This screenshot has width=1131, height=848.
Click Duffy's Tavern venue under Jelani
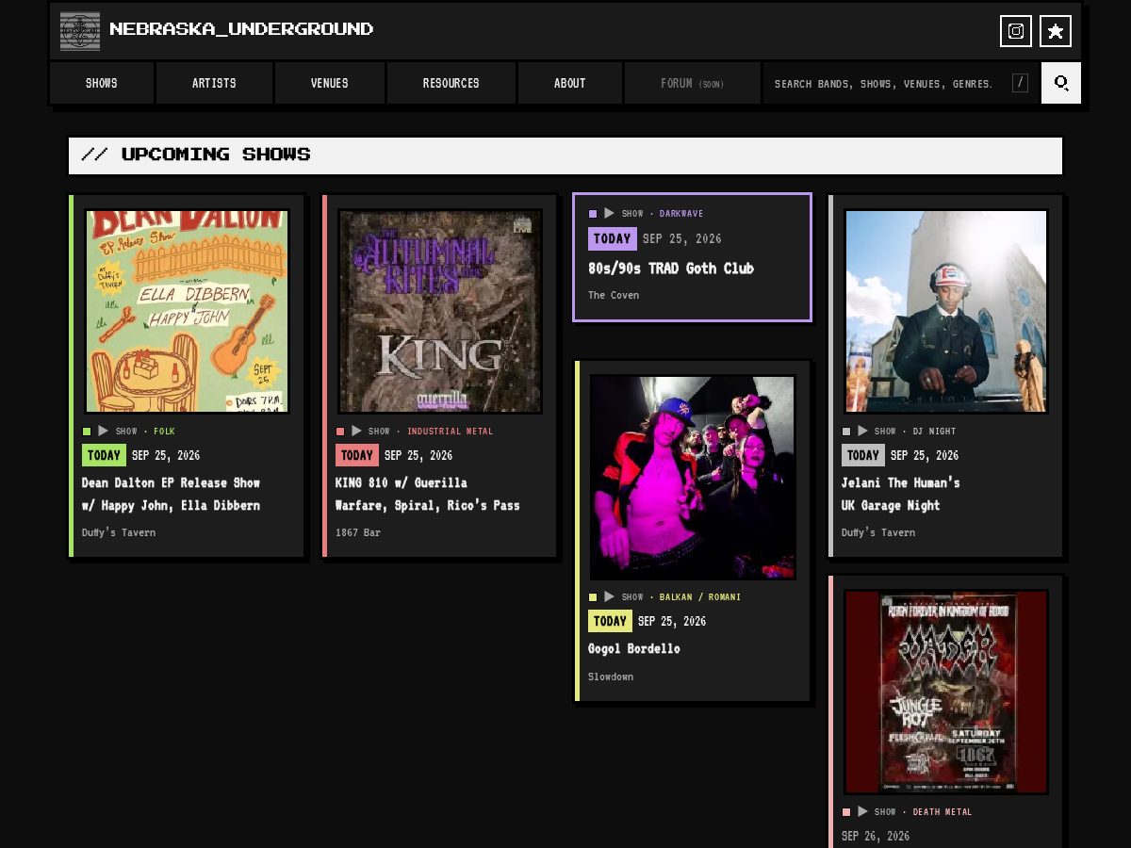click(878, 533)
